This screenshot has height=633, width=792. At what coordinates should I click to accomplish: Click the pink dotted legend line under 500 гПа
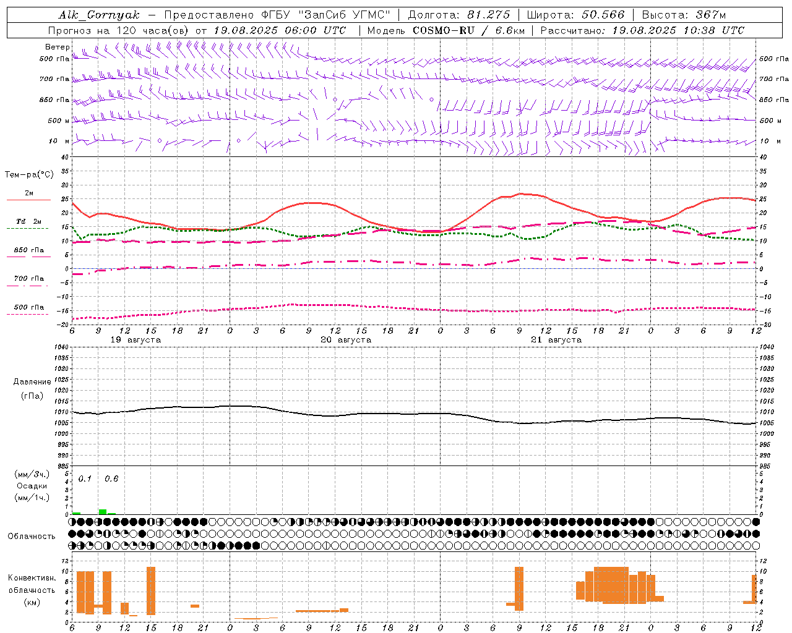point(28,315)
